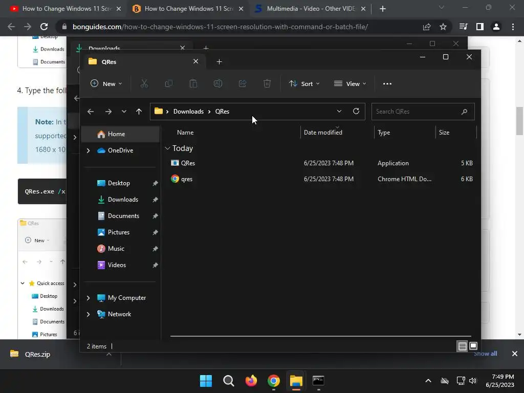Screen dimensions: 524x393
Task: Sort by Date modified column header
Action: tap(323, 133)
